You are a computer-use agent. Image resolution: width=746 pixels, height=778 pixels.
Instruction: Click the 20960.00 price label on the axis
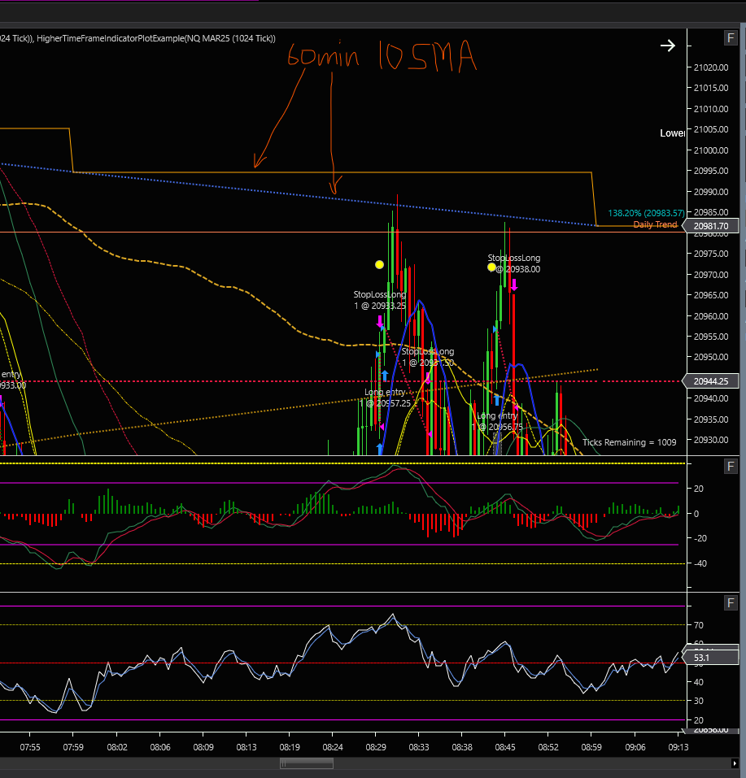tap(711, 316)
